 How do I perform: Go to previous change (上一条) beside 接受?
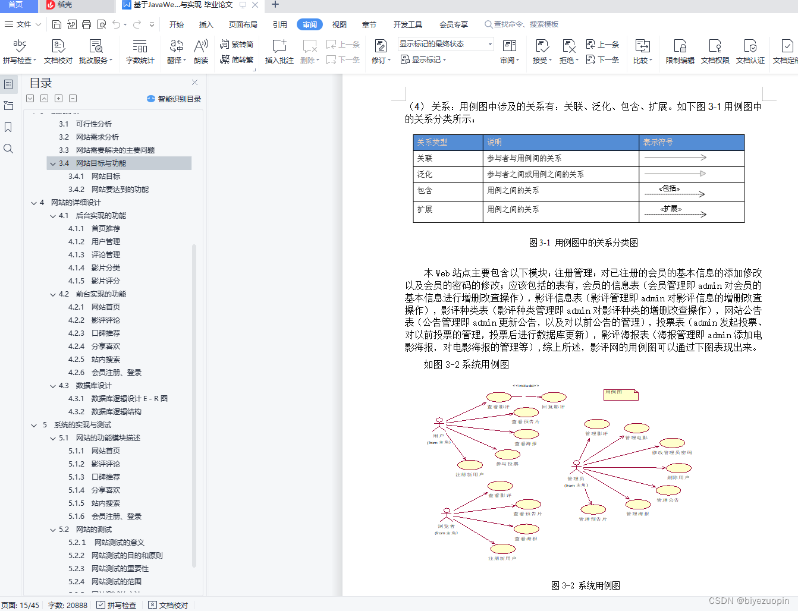(x=603, y=44)
